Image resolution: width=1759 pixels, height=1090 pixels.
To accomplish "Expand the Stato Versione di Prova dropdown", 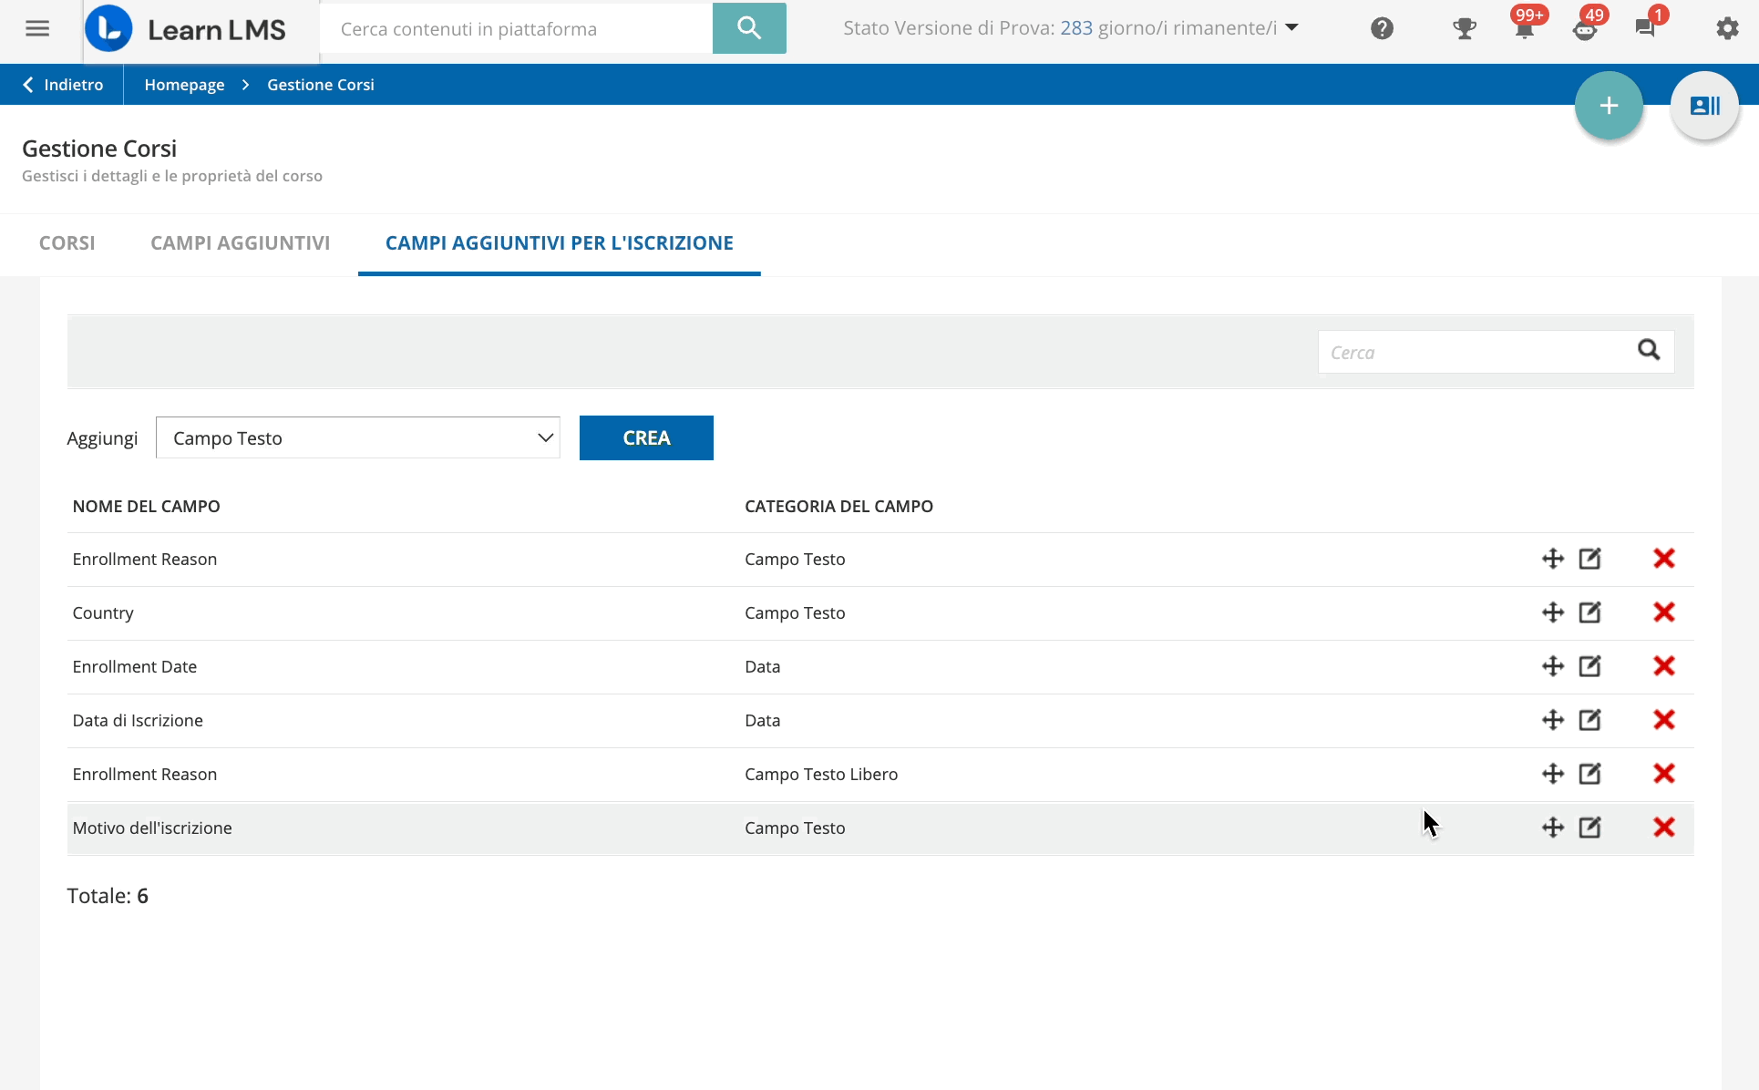I will 1291,27.
